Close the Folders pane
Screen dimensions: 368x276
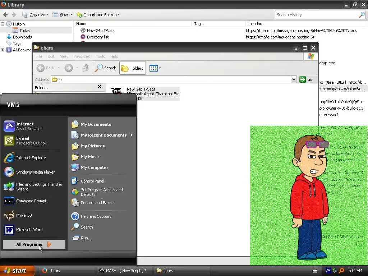tap(100, 87)
